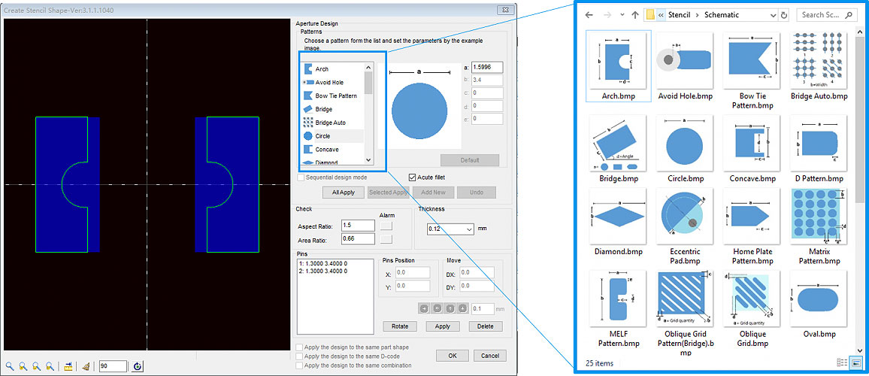Click the refresh icon beside the angle field
The image size is (869, 376).
pyautogui.click(x=138, y=366)
